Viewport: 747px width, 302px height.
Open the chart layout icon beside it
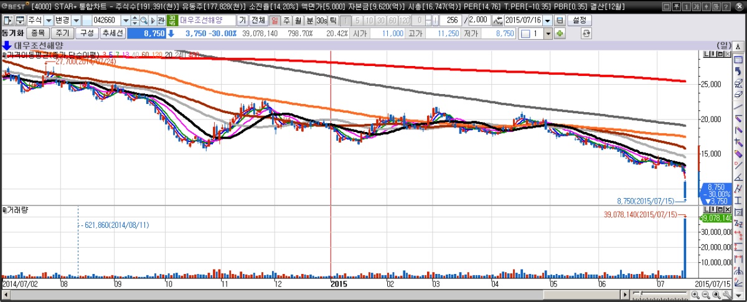click(x=21, y=20)
